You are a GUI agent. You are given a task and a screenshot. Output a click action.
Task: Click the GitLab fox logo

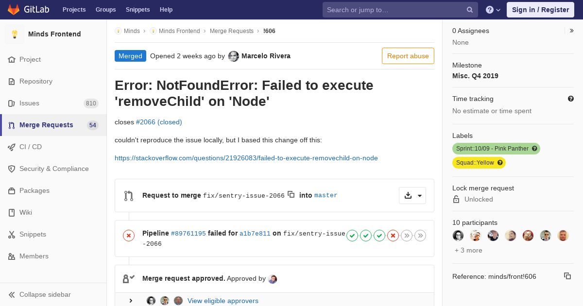pos(14,10)
